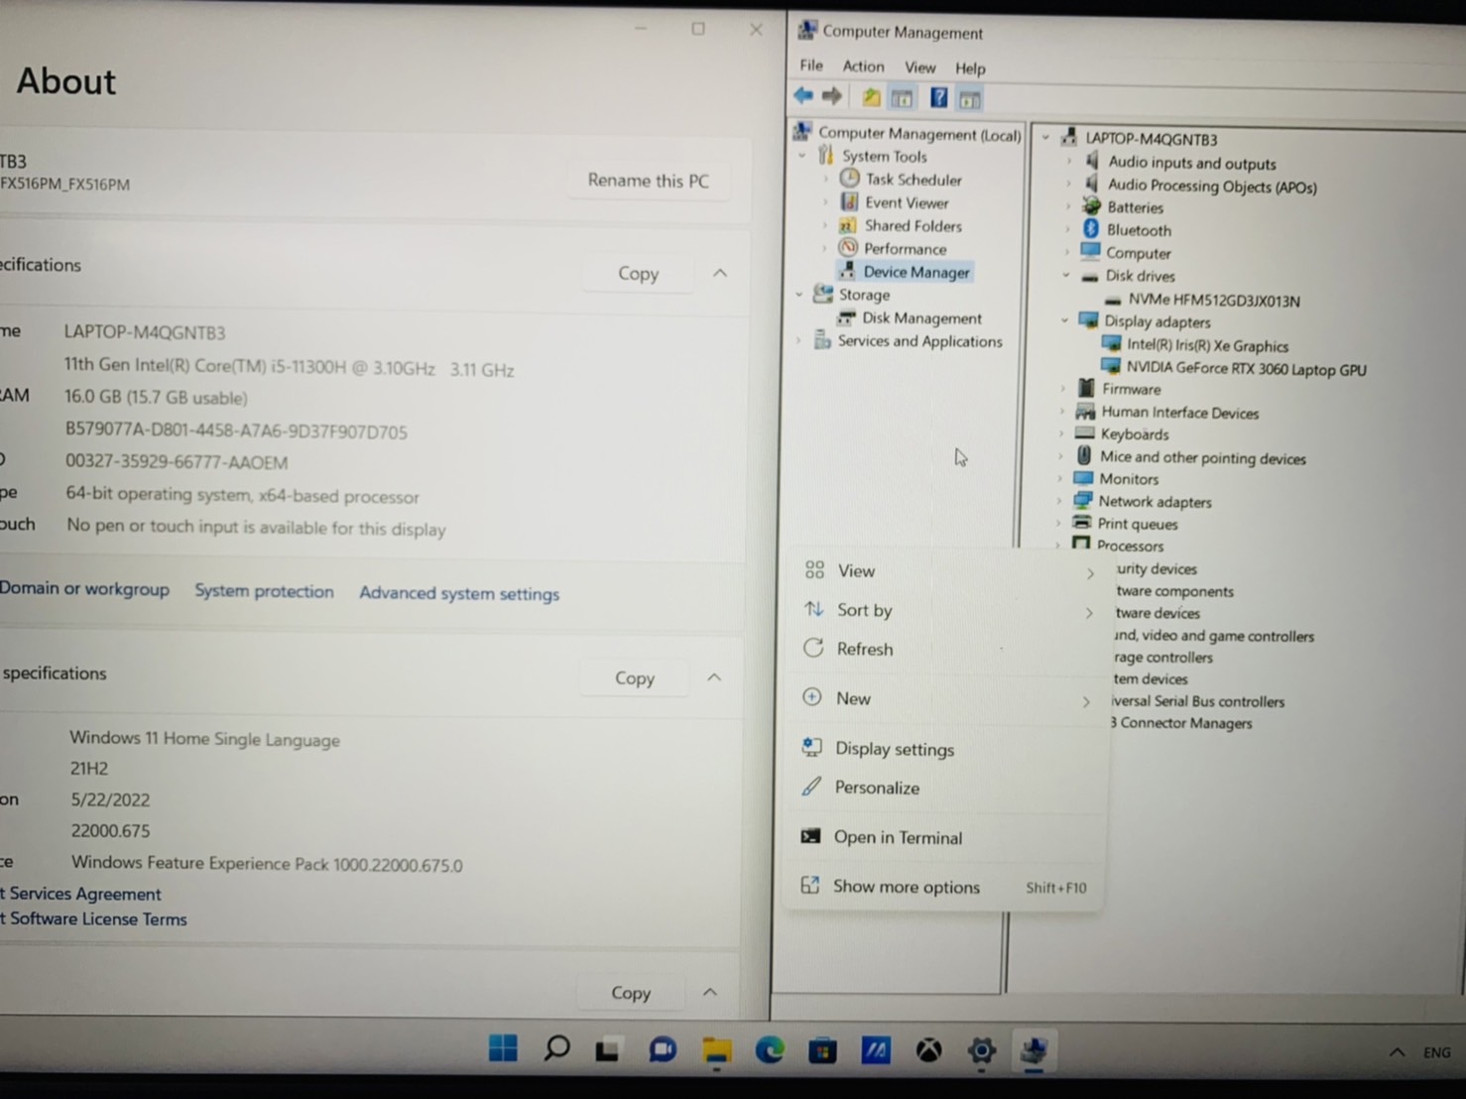Viewport: 1466px width, 1099px height.
Task: Click the blue Help question mark icon
Action: (x=938, y=97)
